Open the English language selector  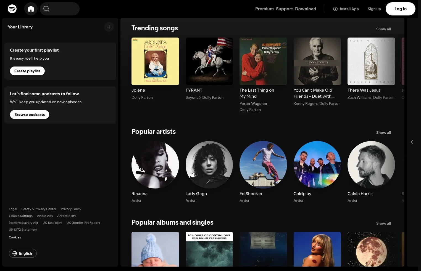[23, 253]
